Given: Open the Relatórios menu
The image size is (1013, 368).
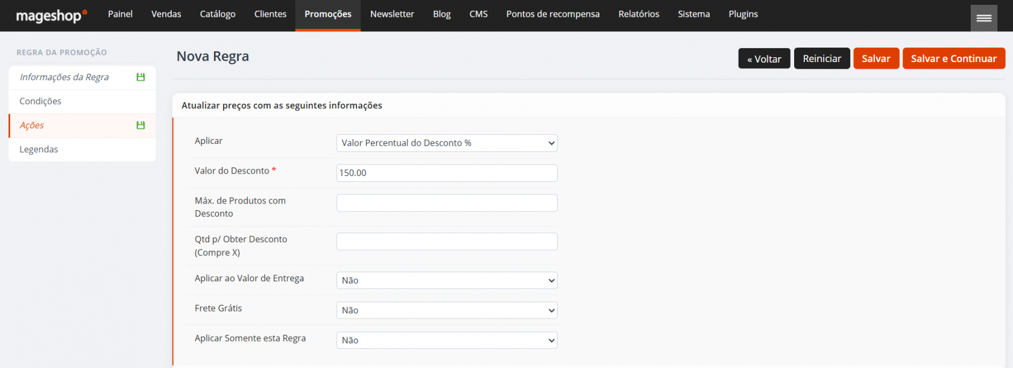Looking at the screenshot, I should [x=639, y=14].
